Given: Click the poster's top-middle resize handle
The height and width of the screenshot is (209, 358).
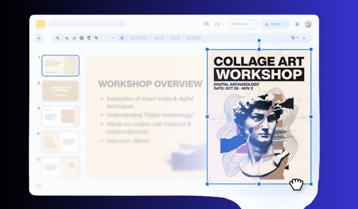Looking at the screenshot, I should (x=259, y=50).
